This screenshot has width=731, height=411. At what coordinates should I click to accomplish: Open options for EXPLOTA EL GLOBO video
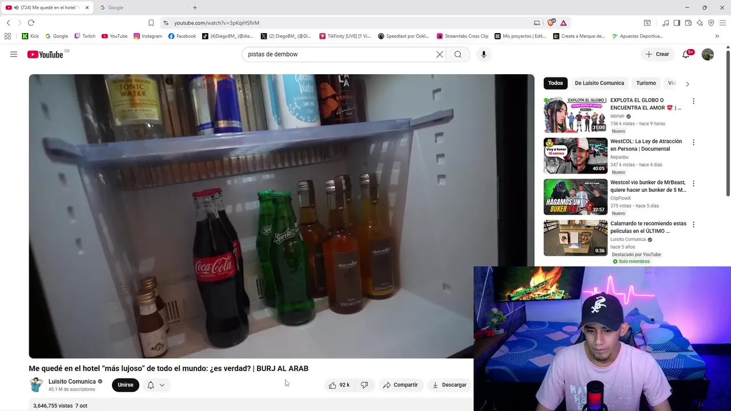[x=693, y=101]
